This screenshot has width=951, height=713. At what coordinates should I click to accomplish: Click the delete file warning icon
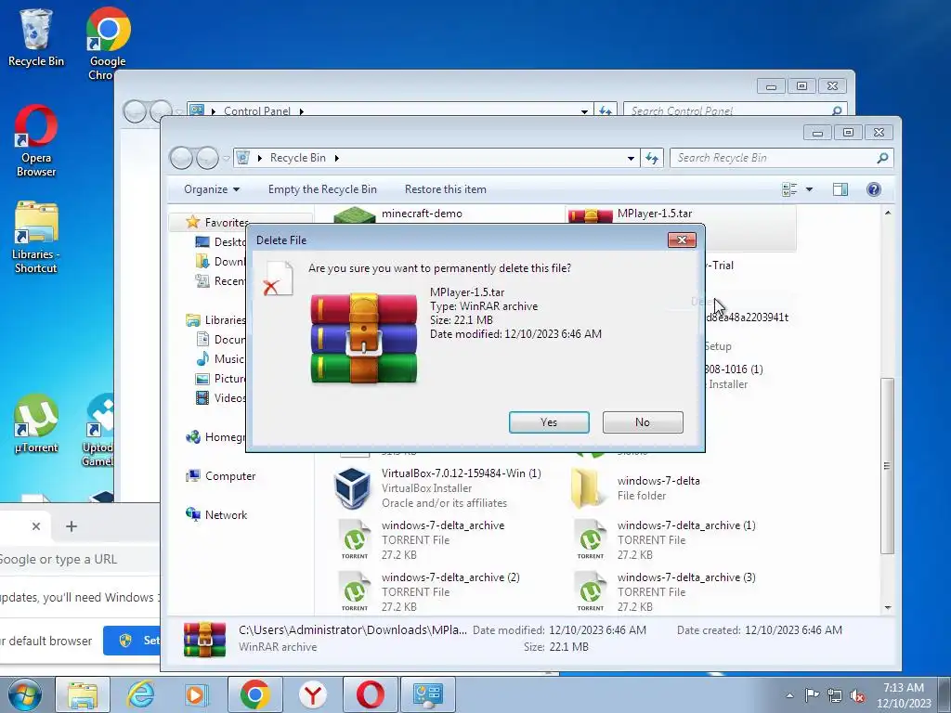coord(279,279)
